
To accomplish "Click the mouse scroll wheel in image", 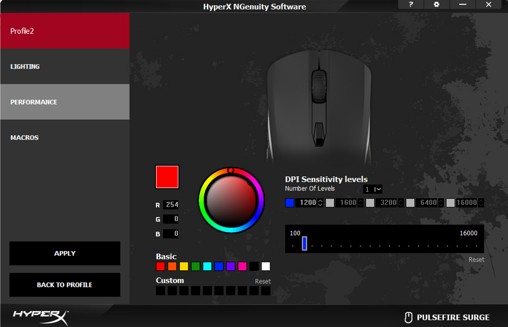I will [319, 86].
